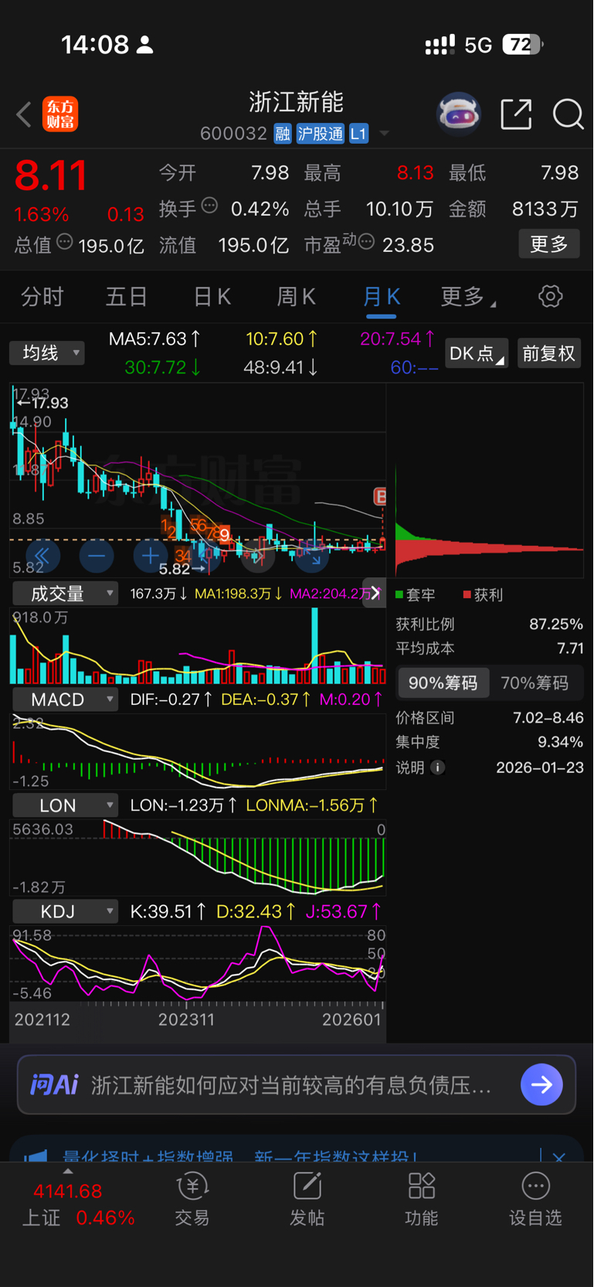Tap the date 2026-01-23
The height and width of the screenshot is (1287, 594).
(540, 768)
